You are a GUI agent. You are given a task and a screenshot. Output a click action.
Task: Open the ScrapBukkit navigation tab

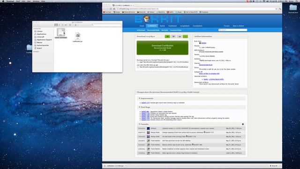[185, 26]
